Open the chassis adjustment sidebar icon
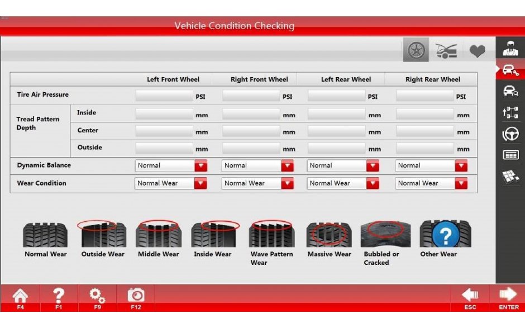The width and height of the screenshot is (525, 328). click(510, 112)
